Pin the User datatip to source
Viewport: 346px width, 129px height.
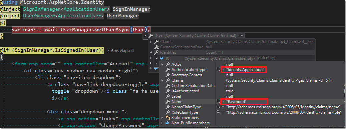[241, 36]
